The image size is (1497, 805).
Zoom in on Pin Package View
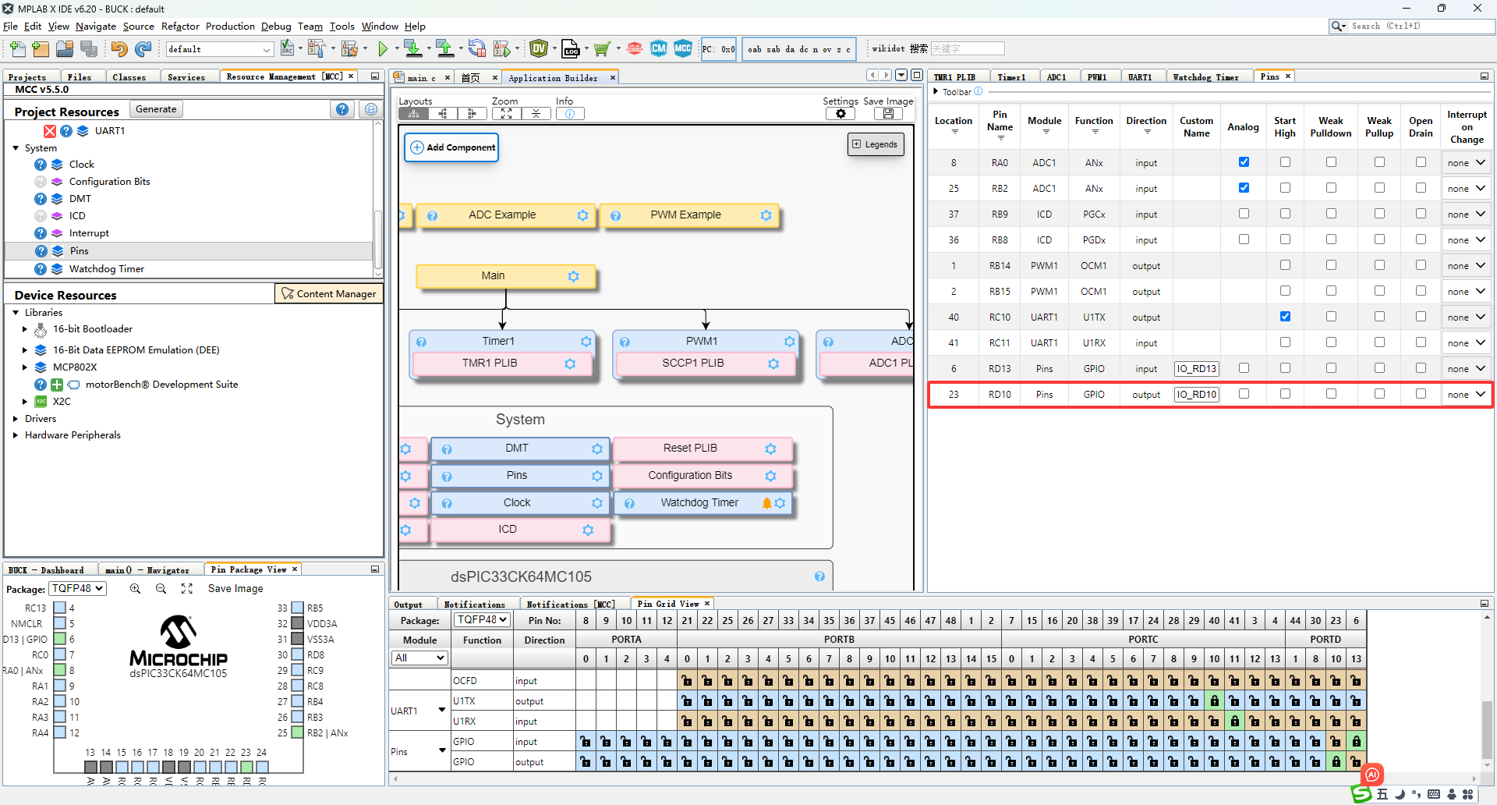coord(135,589)
